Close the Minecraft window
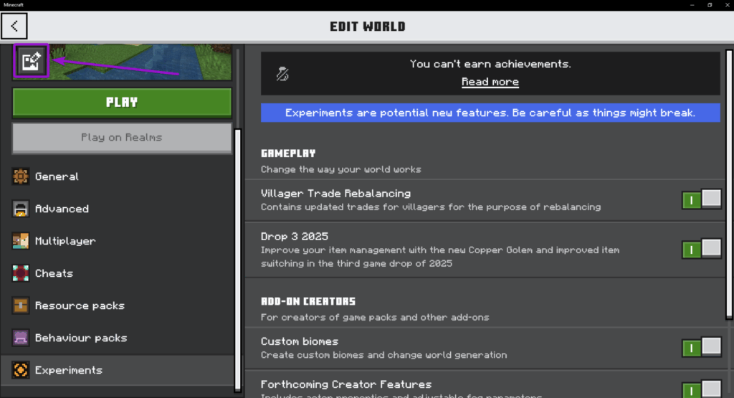Viewport: 734px width, 398px height. [727, 5]
